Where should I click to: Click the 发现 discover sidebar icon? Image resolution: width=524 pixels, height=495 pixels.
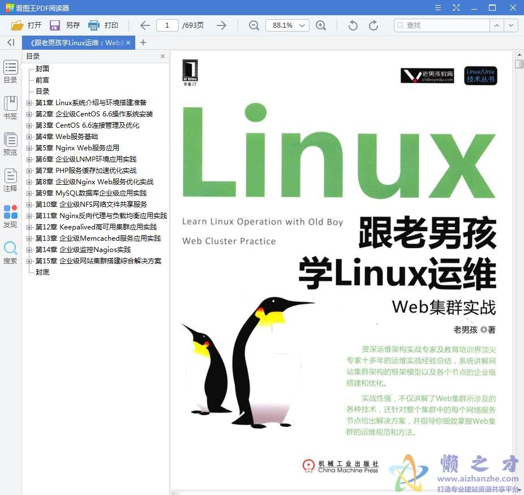point(10,214)
